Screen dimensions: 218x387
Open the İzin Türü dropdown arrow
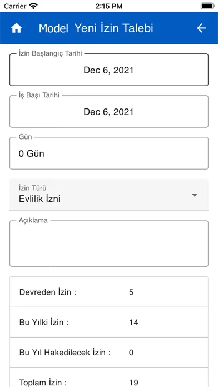(195, 195)
